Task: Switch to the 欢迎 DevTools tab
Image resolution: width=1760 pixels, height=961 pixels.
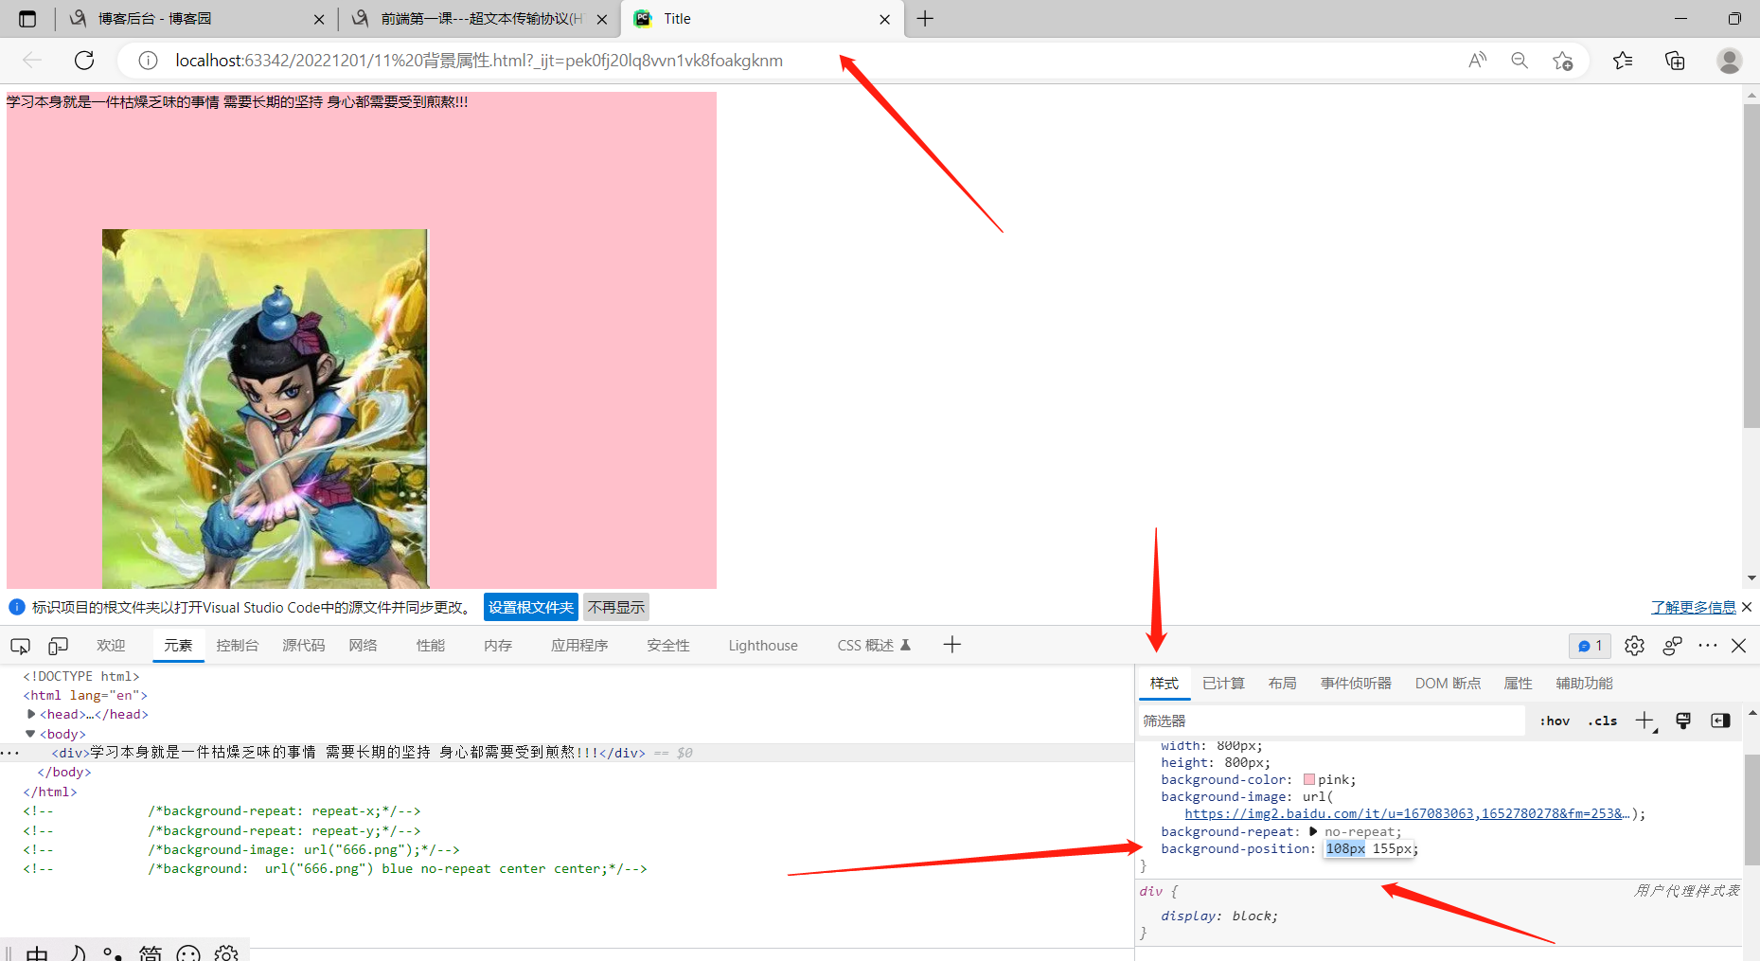Action: pos(111,646)
